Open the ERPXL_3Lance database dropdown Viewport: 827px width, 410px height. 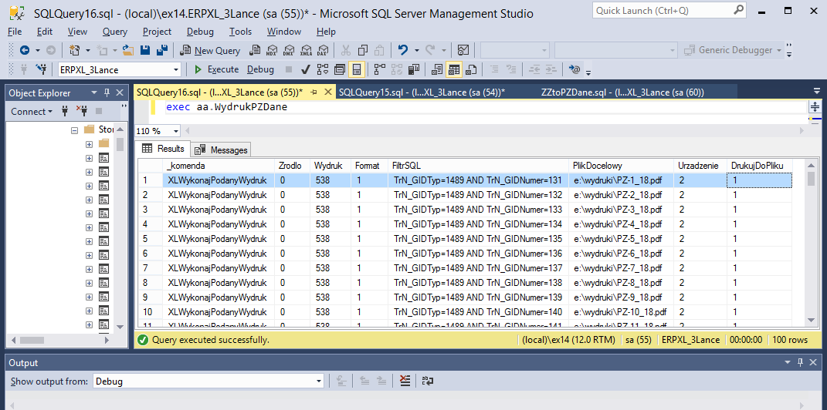[x=175, y=69]
